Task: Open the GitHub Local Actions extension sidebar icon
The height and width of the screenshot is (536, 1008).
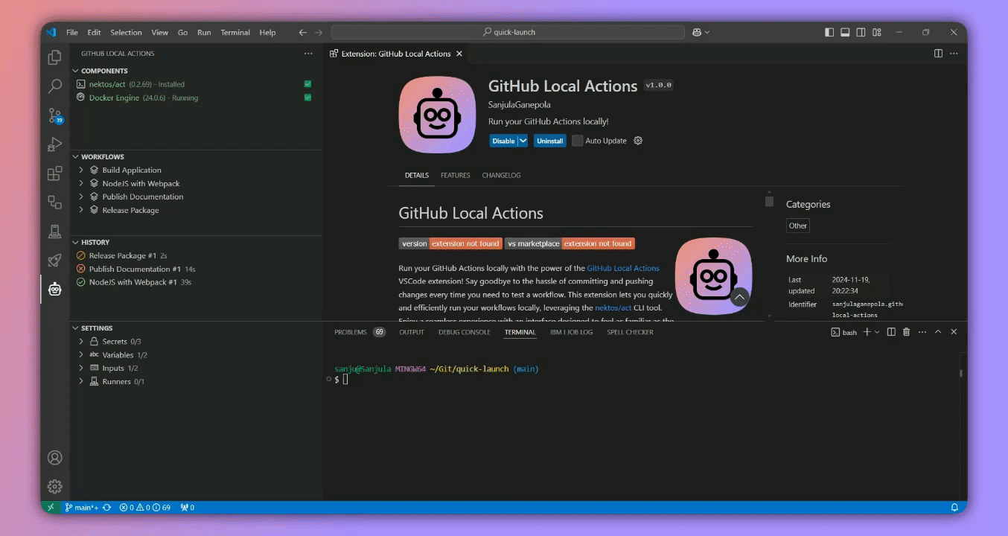Action: (x=54, y=289)
